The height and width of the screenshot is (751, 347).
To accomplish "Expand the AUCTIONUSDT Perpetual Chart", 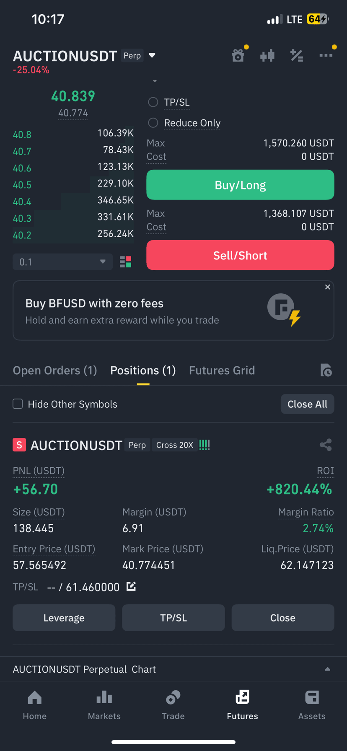I will click(328, 669).
